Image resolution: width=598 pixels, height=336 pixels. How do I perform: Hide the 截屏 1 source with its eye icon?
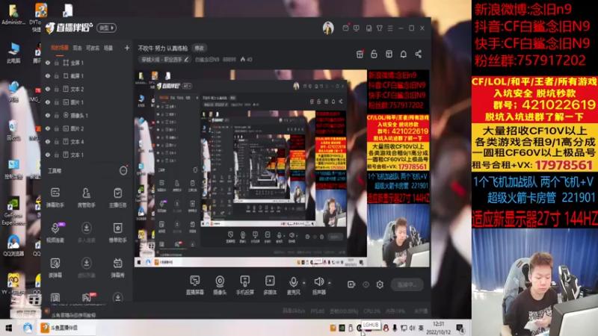click(x=48, y=76)
